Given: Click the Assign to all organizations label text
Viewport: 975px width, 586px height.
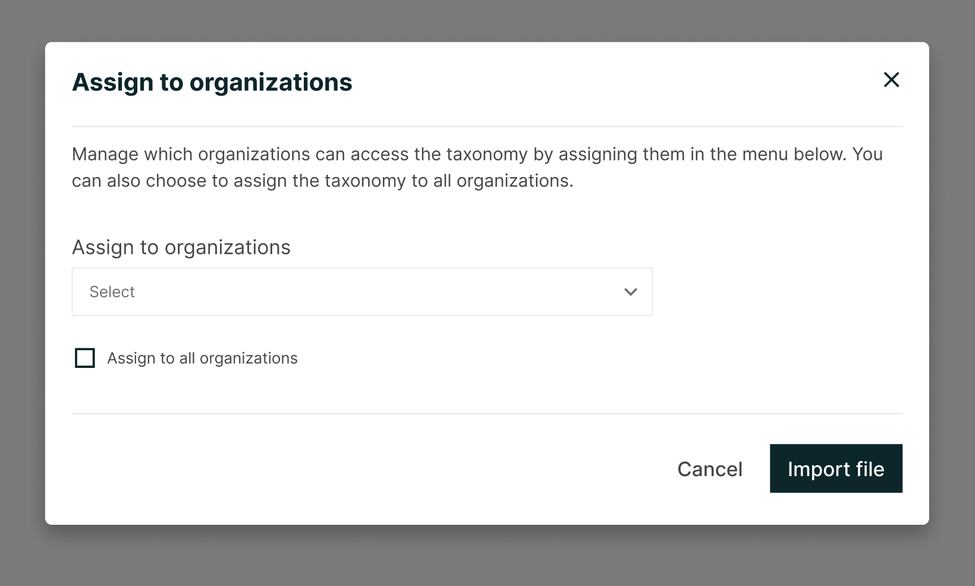Looking at the screenshot, I should (202, 358).
